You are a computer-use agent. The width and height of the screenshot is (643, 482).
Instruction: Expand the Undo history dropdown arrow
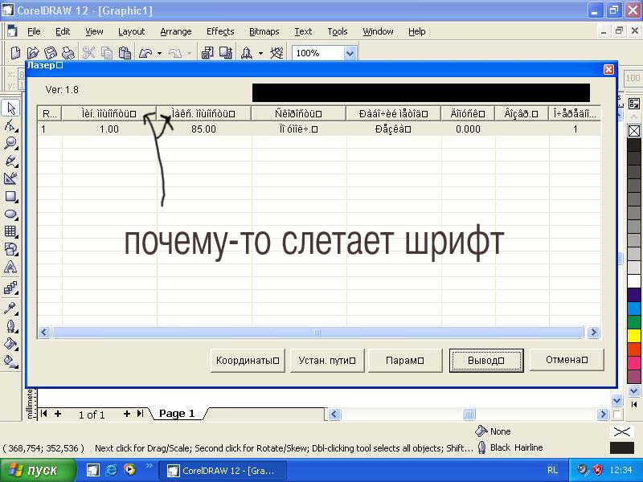point(159,54)
